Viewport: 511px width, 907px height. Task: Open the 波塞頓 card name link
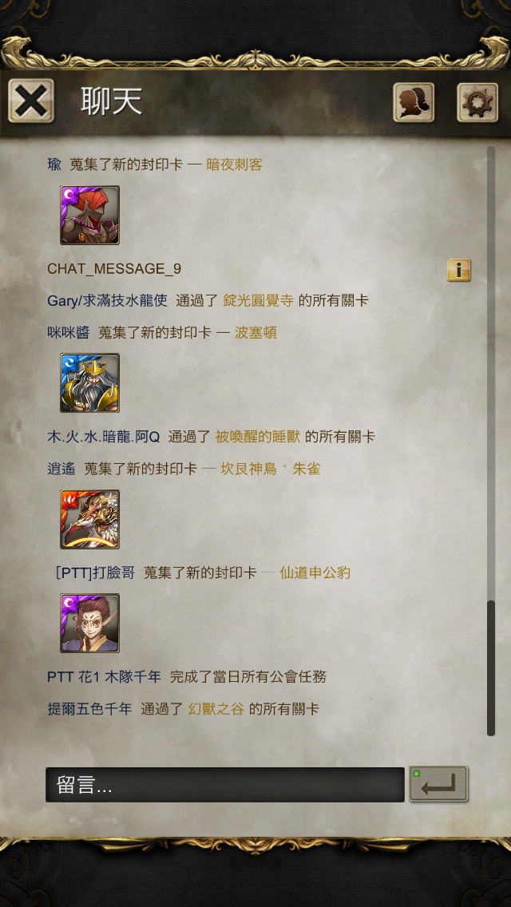tap(255, 333)
